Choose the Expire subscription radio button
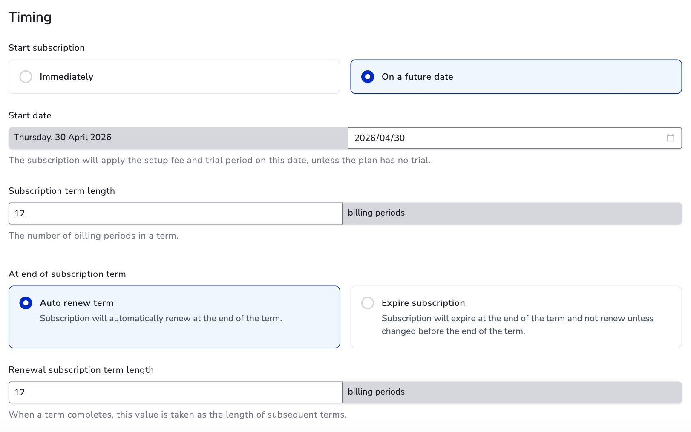Image resolution: width=691 pixels, height=432 pixels. (x=367, y=303)
